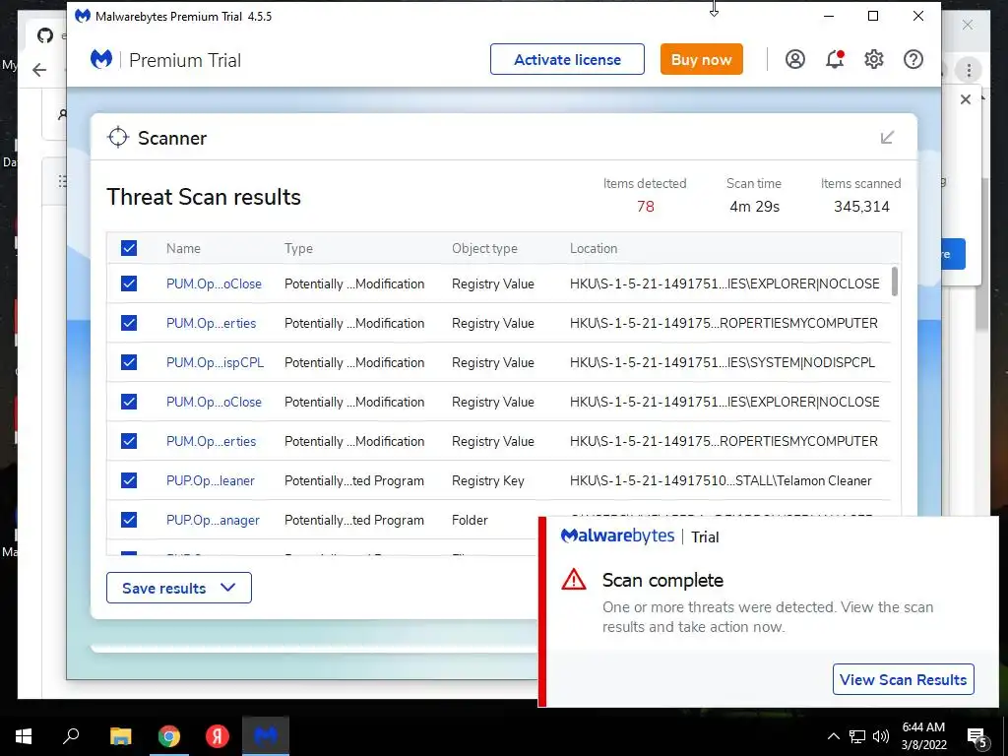Screen dimensions: 1008x756
Task: Click the results list scrollbar thumb
Action: pyautogui.click(x=895, y=282)
